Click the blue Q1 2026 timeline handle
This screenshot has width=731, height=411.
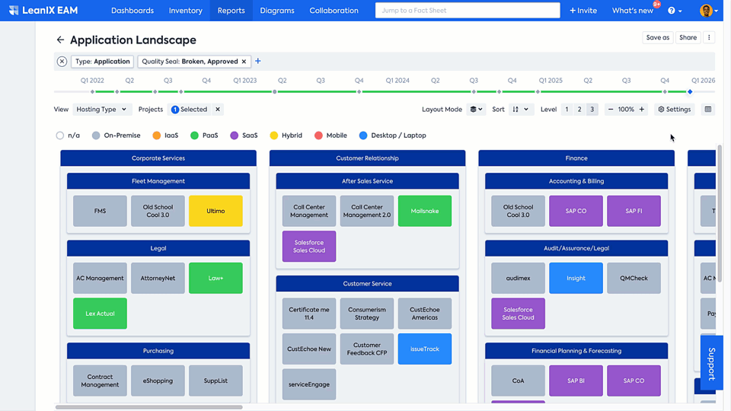coord(690,92)
